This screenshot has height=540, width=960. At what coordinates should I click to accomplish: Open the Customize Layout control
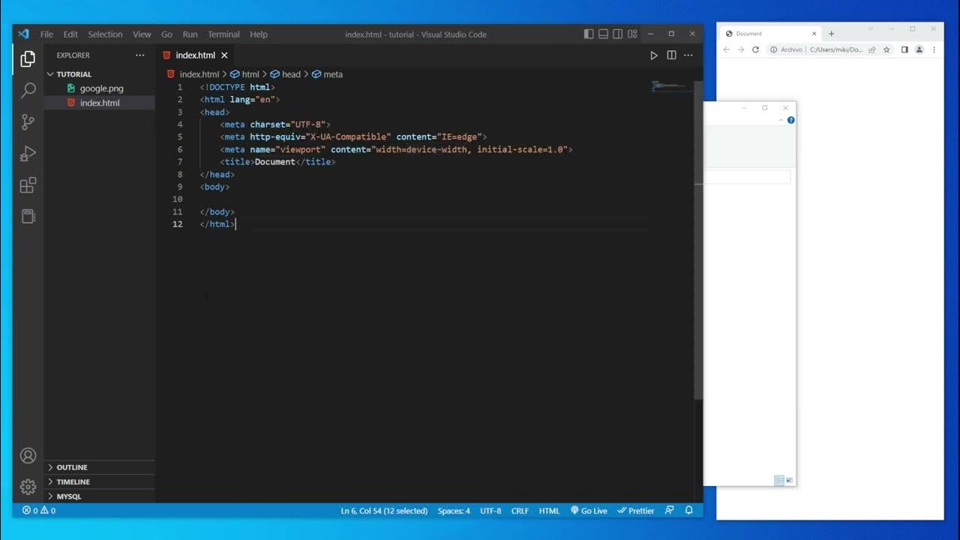(x=632, y=34)
